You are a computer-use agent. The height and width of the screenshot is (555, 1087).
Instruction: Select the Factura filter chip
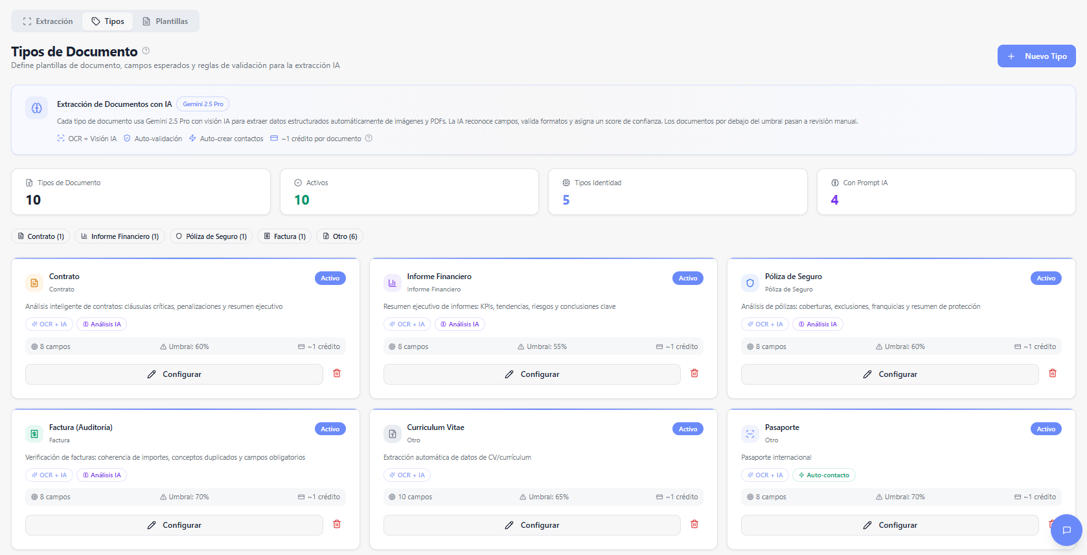click(284, 236)
